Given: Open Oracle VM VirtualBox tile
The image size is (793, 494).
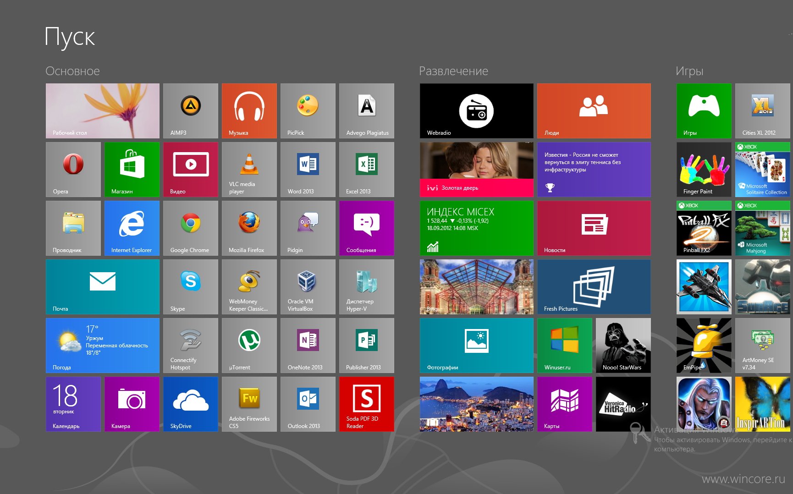Looking at the screenshot, I should point(308,287).
